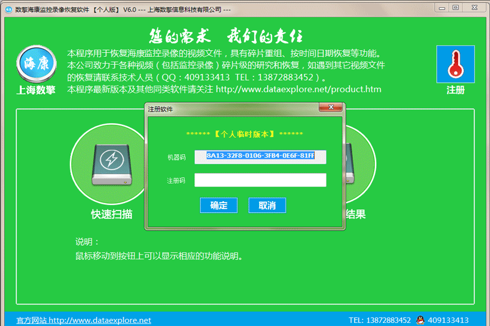Confirm registration with 确定 button
Screen dimensions: 490x326
[x=219, y=206]
